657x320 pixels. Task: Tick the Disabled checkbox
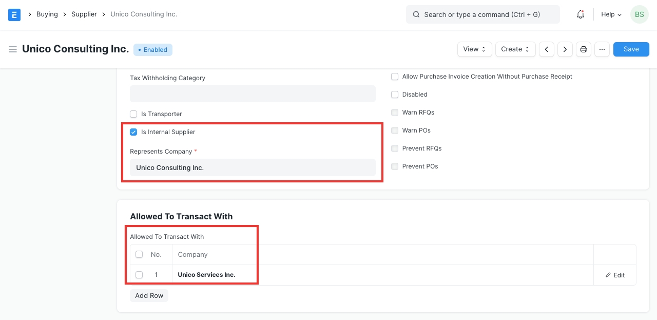coord(395,95)
